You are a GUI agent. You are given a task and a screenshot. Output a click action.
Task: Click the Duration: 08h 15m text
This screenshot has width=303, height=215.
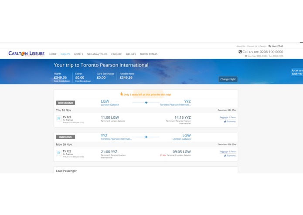227,110
